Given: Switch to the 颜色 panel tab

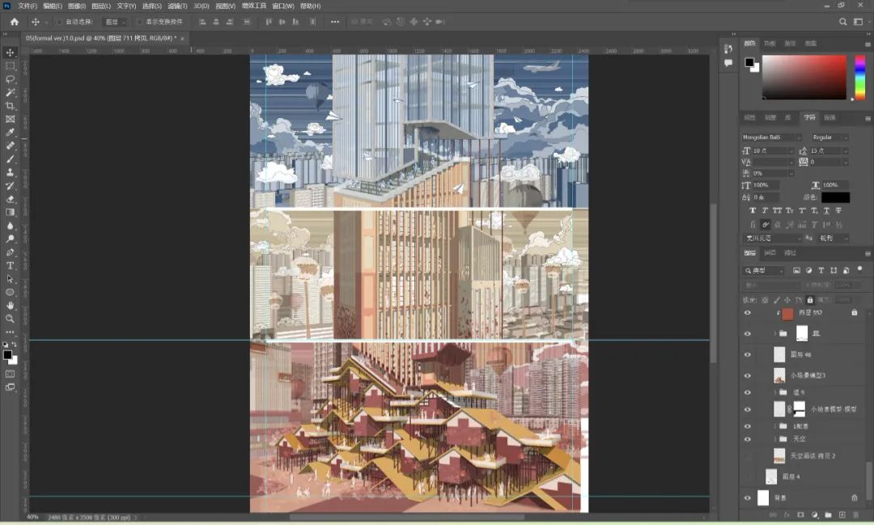Looking at the screenshot, I should click(749, 44).
